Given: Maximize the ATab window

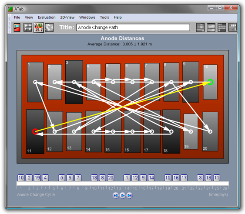Looking at the screenshot, I should tap(220, 7).
